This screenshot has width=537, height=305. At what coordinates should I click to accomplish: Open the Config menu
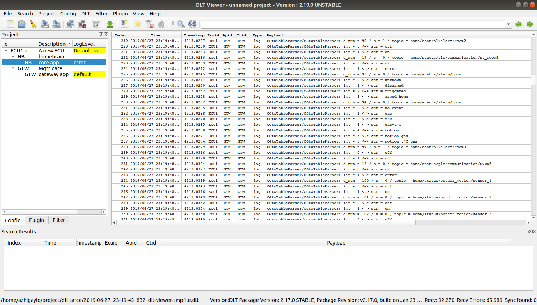point(68,14)
